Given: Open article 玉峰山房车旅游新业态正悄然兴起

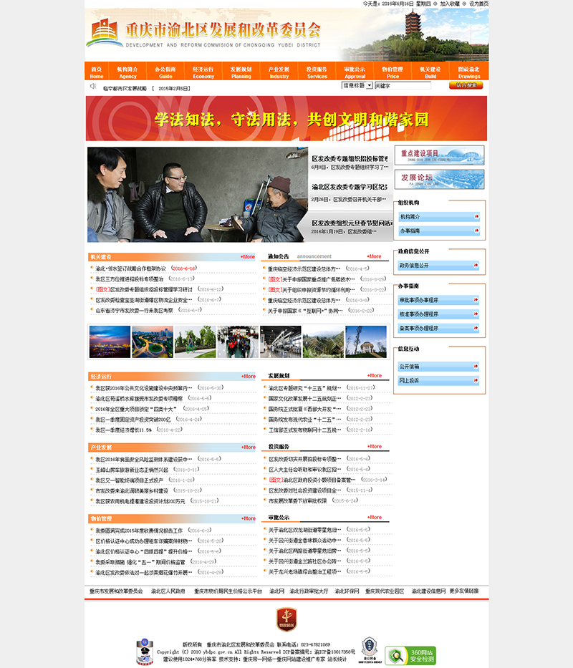Looking at the screenshot, I should 132,470.
